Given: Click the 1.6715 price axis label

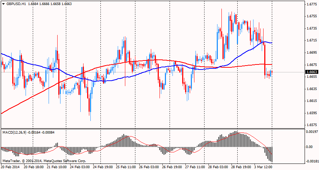Looking at the screenshot, I should [x=311, y=40].
